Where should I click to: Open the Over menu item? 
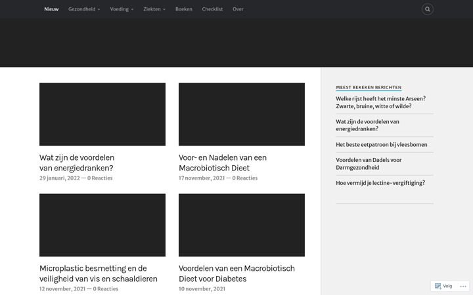pos(238,9)
